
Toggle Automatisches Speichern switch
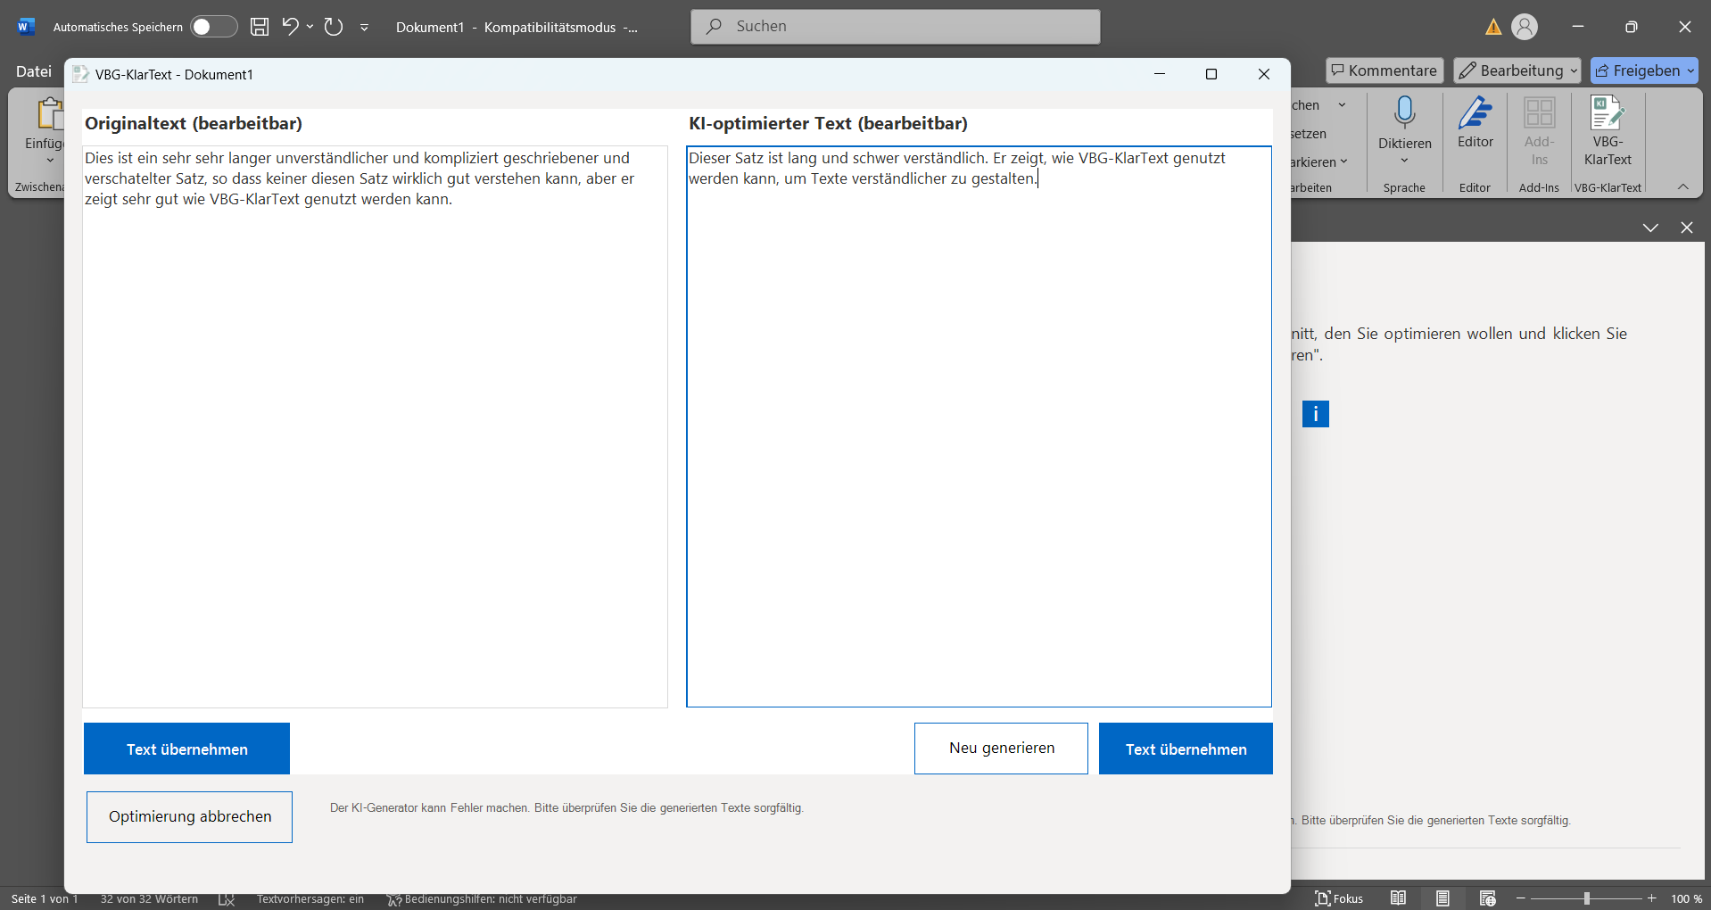click(213, 27)
